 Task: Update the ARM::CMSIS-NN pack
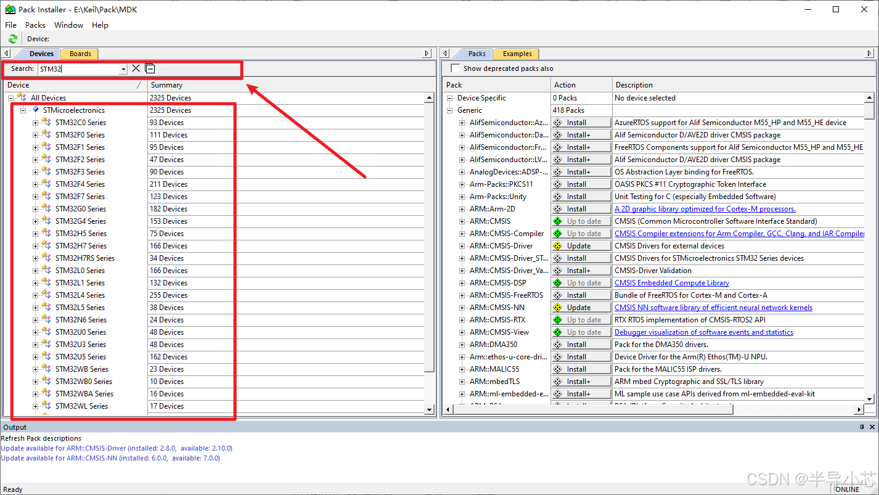click(581, 307)
